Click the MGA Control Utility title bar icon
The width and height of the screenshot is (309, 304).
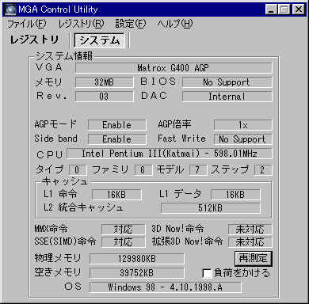(11, 9)
